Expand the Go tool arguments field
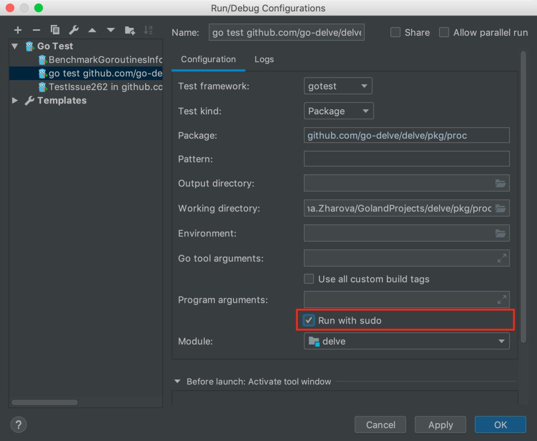The image size is (537, 441). click(x=502, y=258)
